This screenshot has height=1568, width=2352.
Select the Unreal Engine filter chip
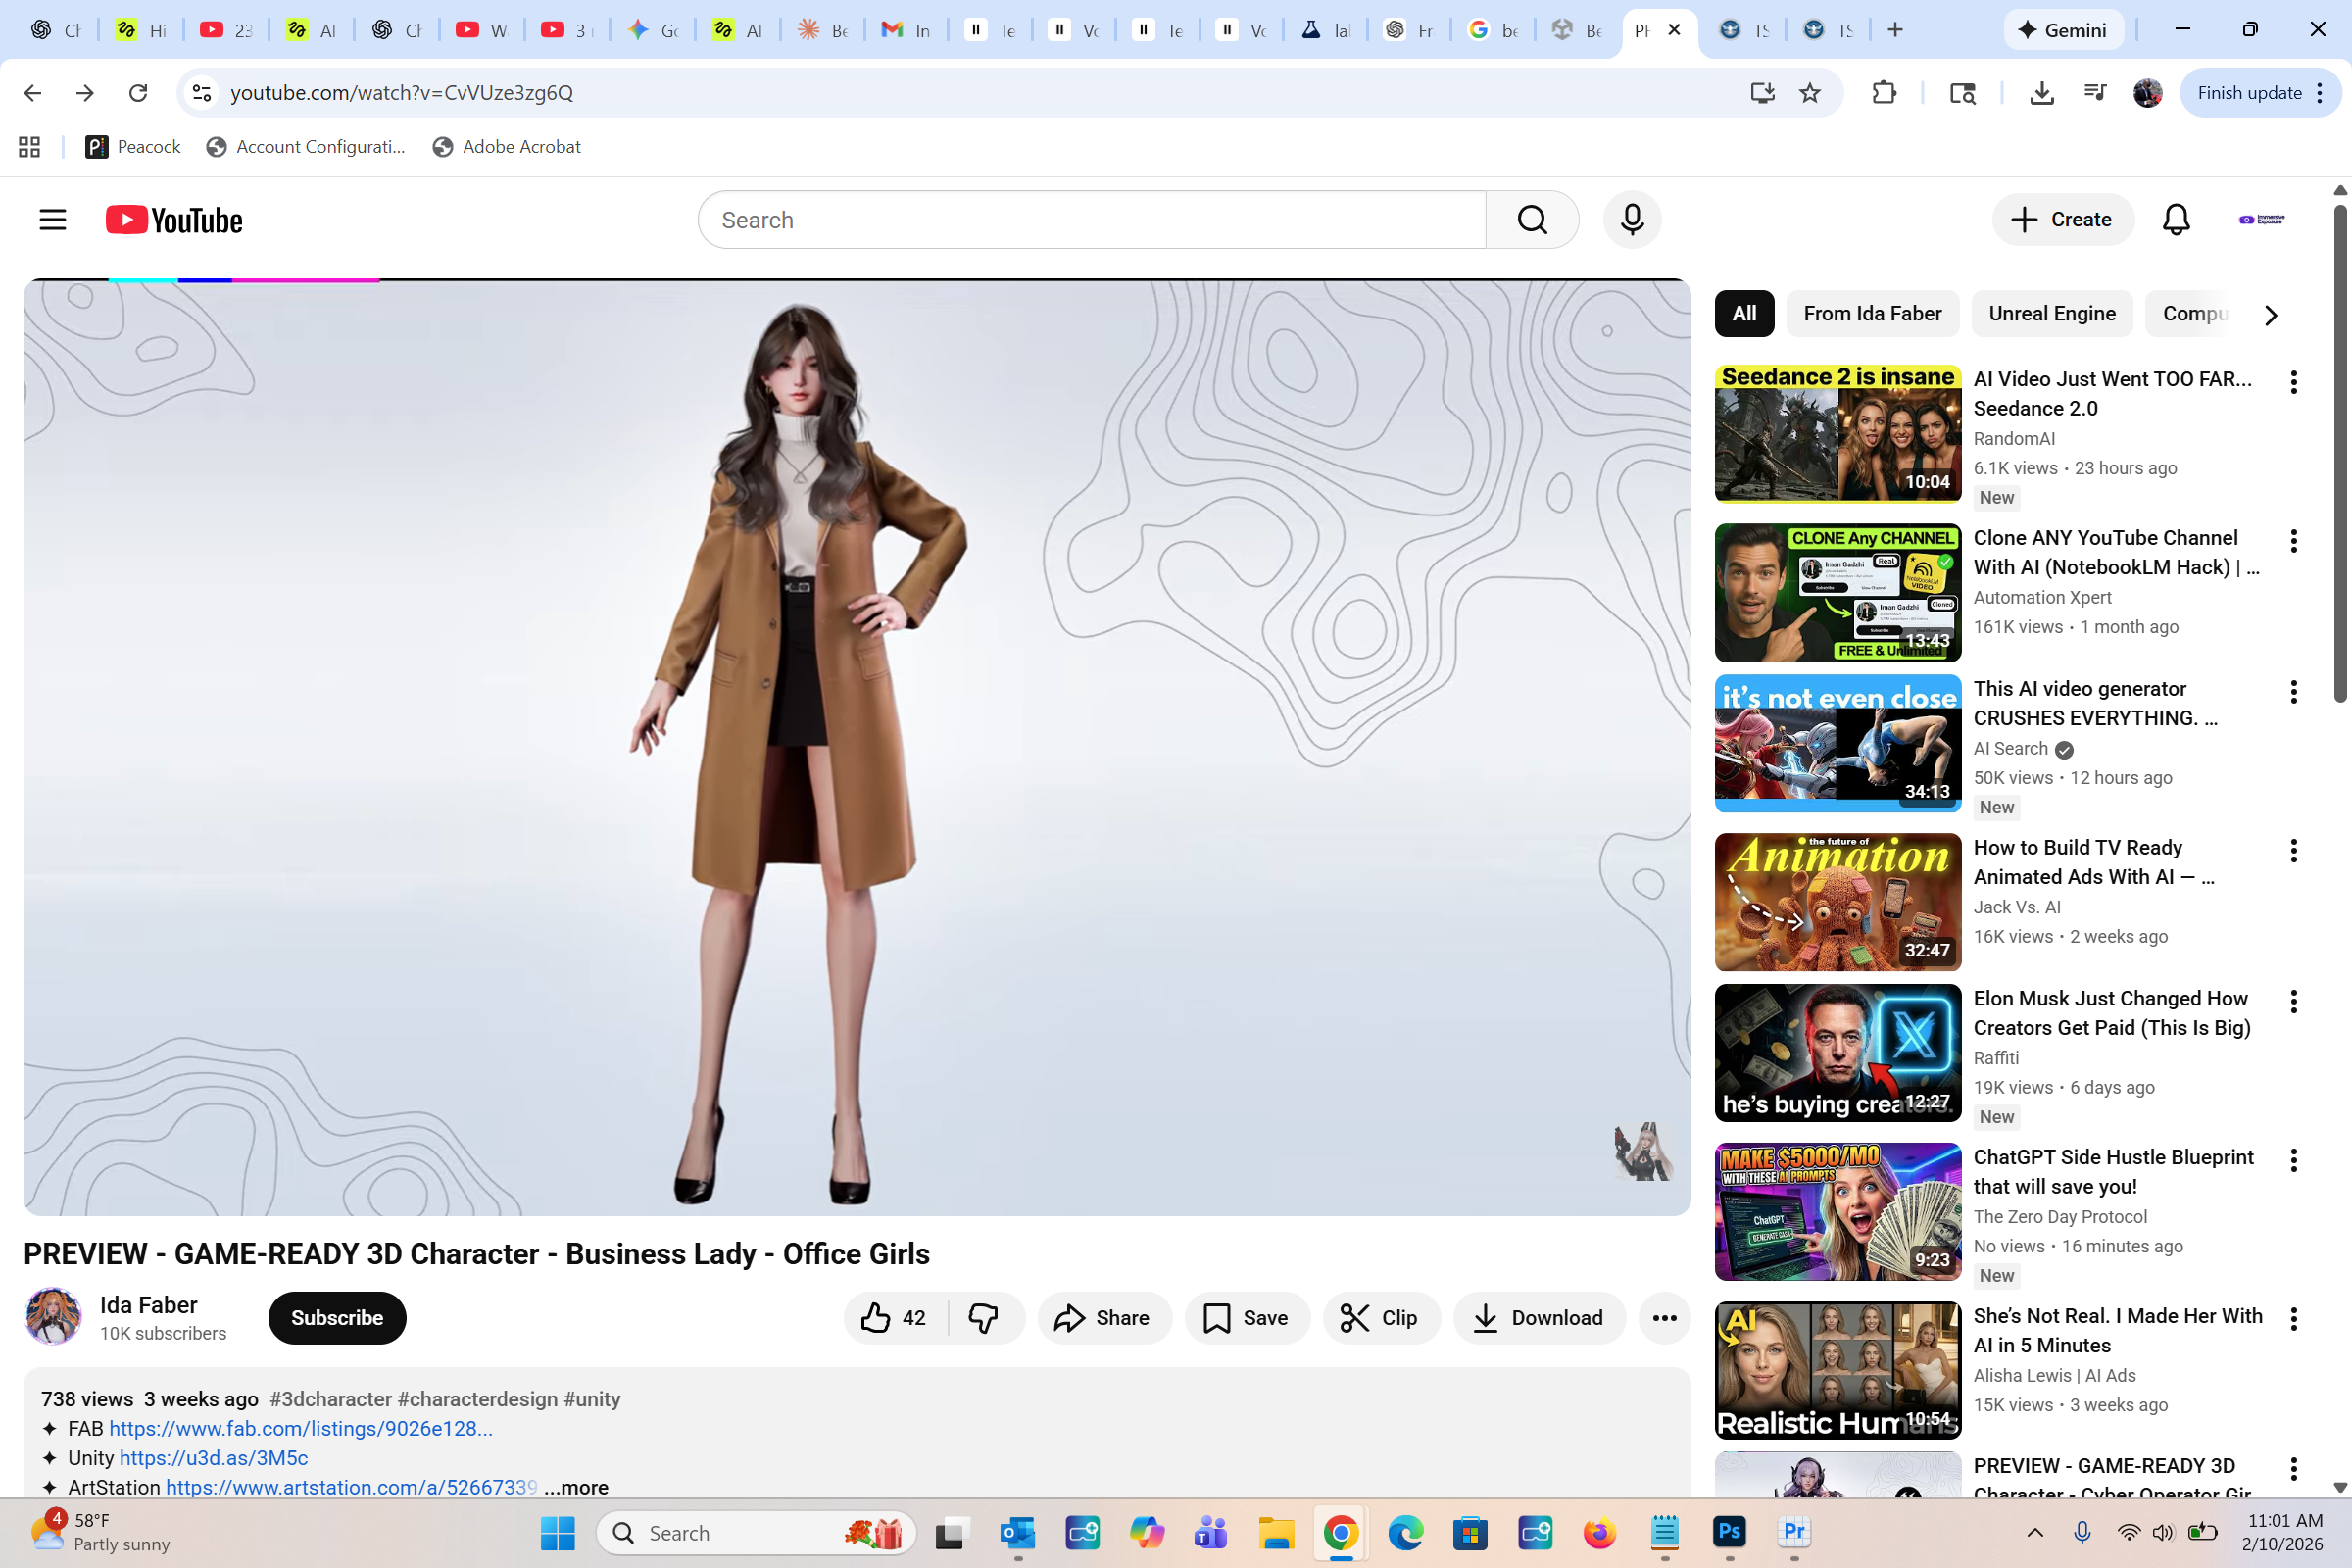pos(2051,314)
